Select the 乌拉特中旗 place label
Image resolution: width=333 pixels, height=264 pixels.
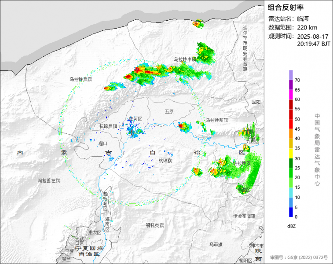tap(184, 59)
